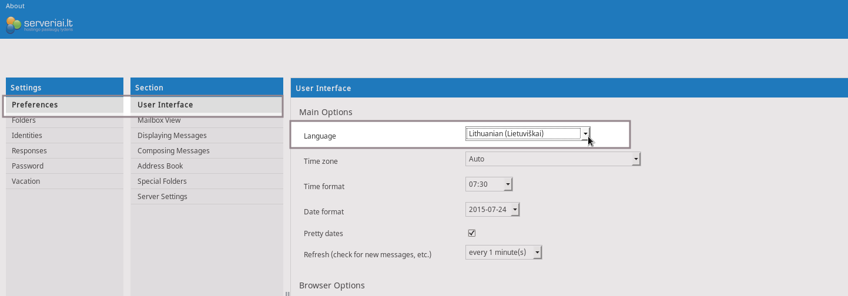The image size is (848, 296).
Task: Open the Special Folders section
Action: click(x=162, y=181)
